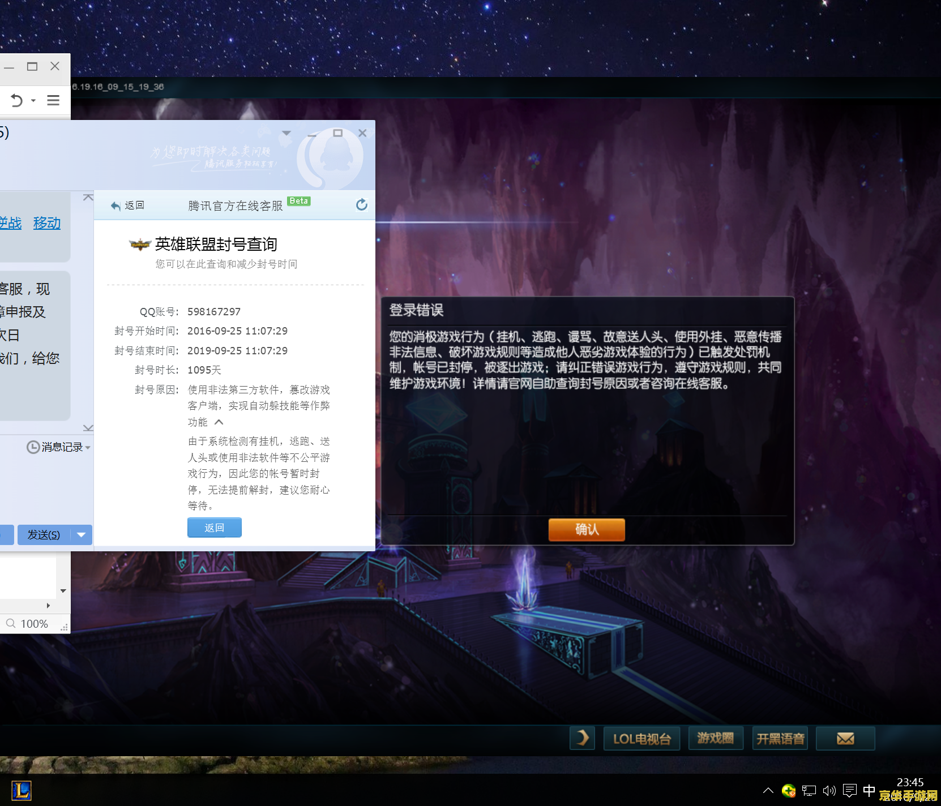
Task: Click the message input area scroll right arrow
Action: (x=48, y=606)
